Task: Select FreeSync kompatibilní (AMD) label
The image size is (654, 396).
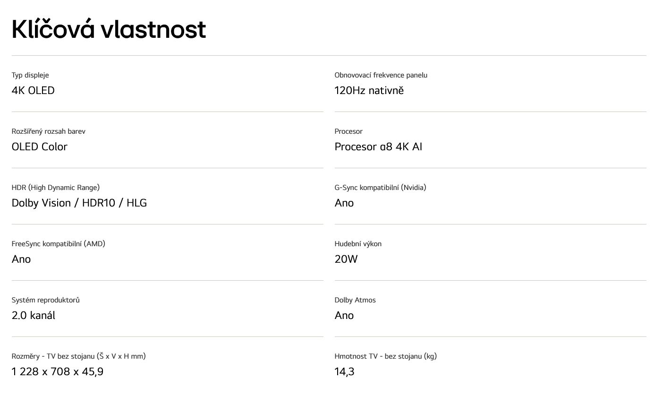Action: 59,244
